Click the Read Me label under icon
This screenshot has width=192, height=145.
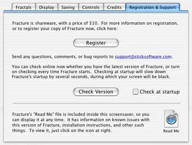[x=171, y=131]
